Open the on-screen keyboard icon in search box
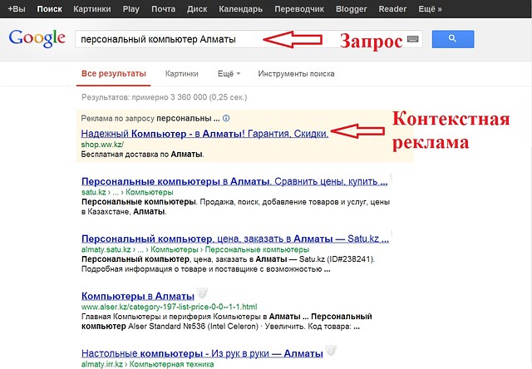 412,39
